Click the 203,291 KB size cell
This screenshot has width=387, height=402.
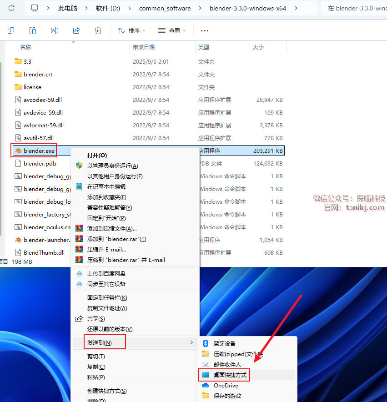coord(268,151)
